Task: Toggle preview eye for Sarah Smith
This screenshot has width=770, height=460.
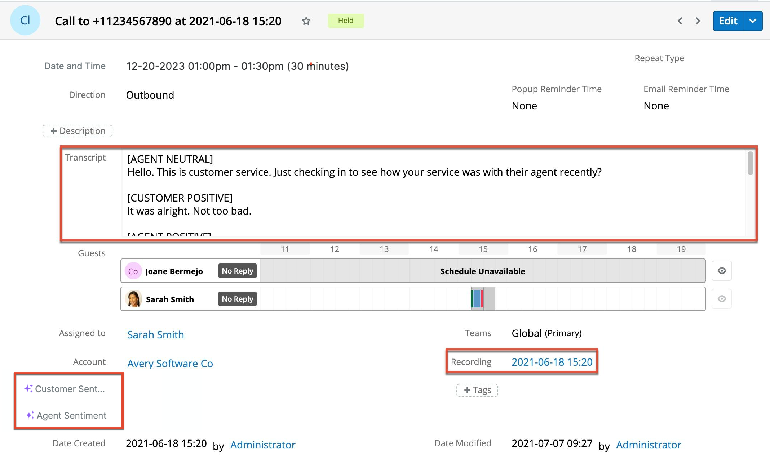Action: 722,299
